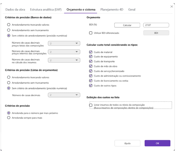The width and height of the screenshot is (177, 153).
Task: Open the Geral tab
Action: pos(132,10)
